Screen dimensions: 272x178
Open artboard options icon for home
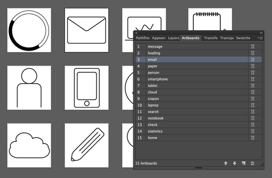coord(253,138)
